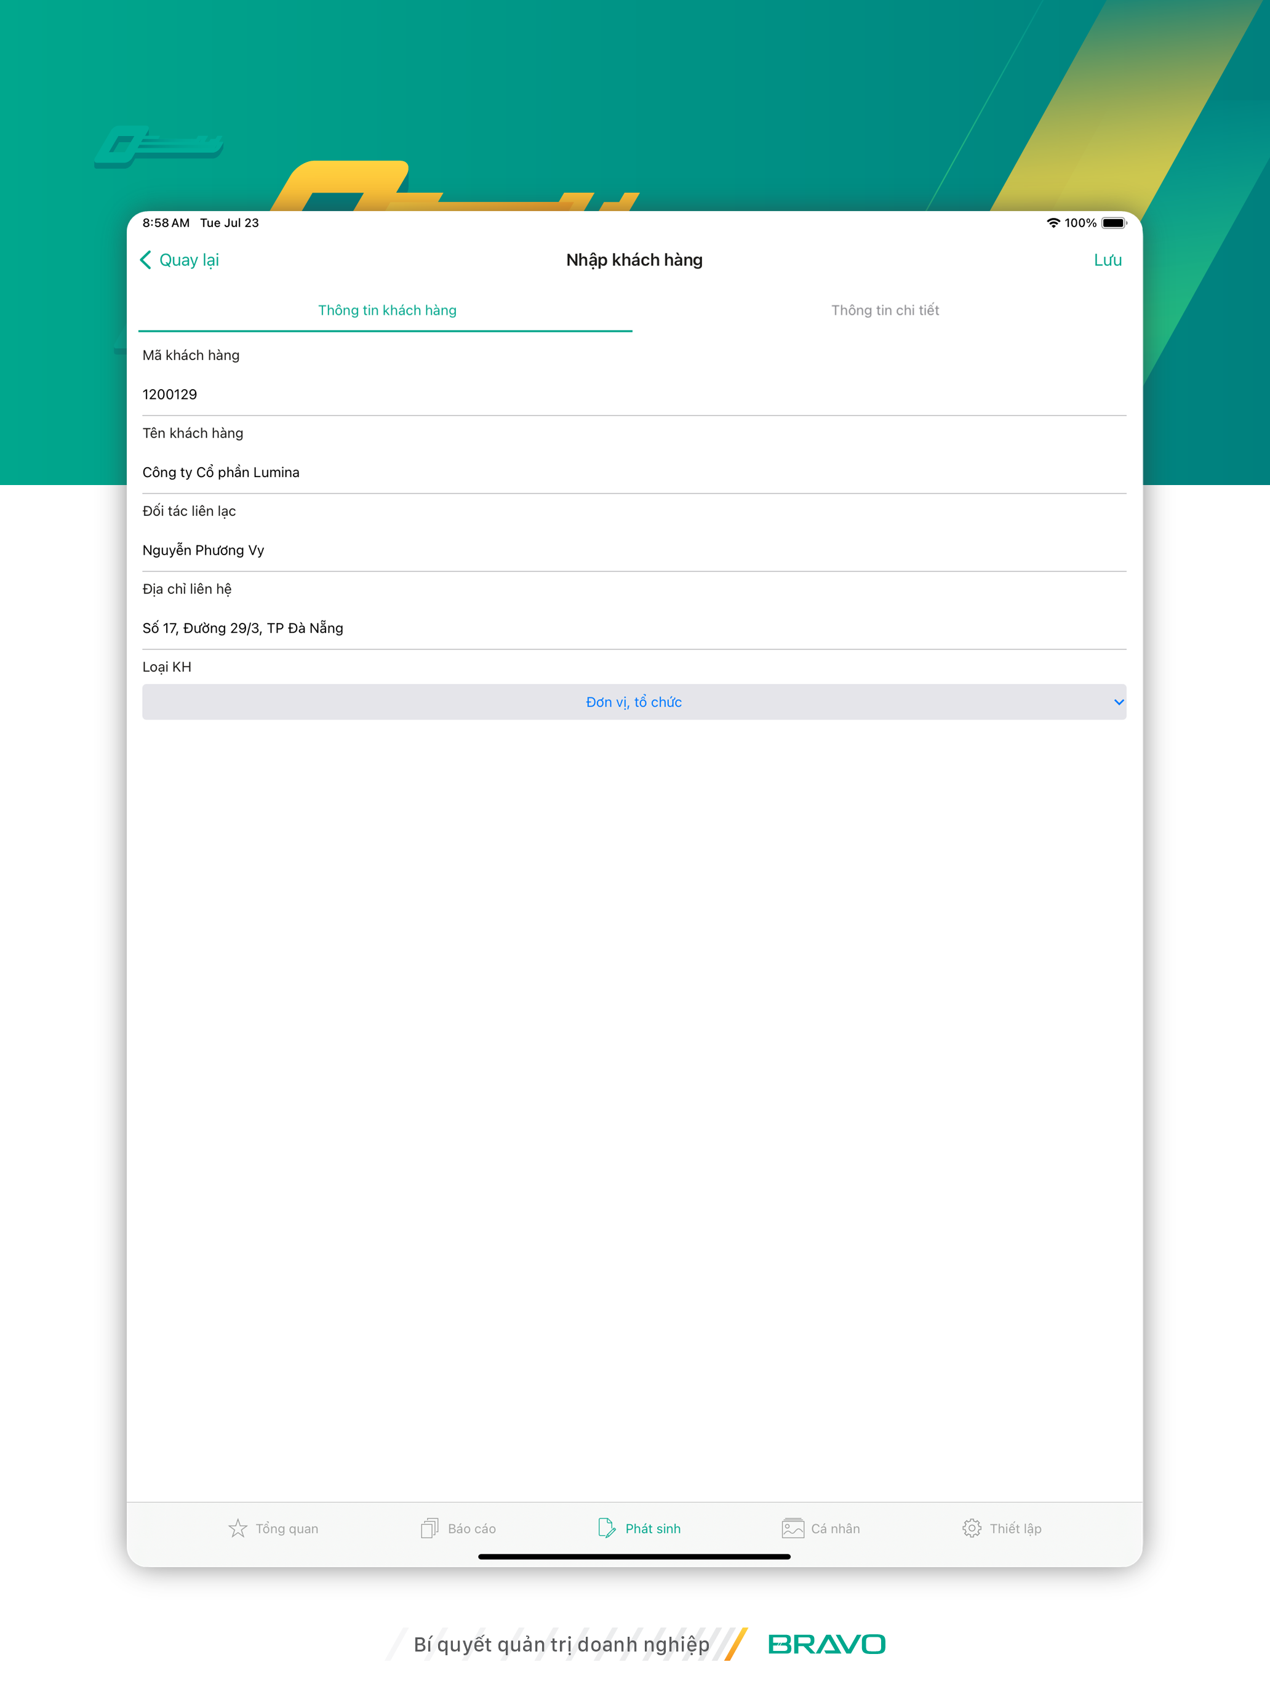Click the Loại KH dropdown chevron arrow
This screenshot has height=1694, width=1270.
1119,702
